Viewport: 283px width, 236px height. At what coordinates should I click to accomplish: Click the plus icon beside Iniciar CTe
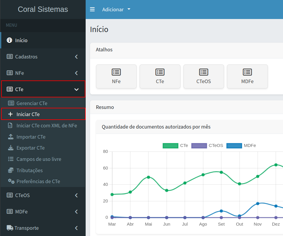pyautogui.click(x=11, y=114)
